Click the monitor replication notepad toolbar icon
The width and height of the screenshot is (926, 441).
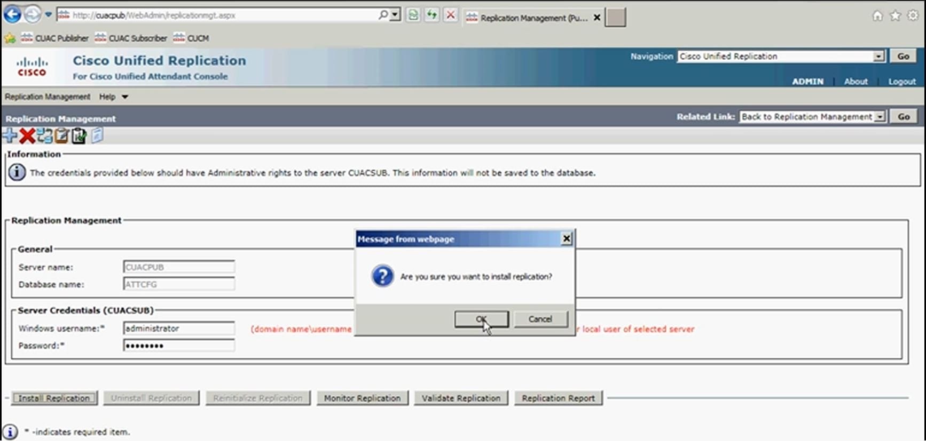[x=62, y=136]
